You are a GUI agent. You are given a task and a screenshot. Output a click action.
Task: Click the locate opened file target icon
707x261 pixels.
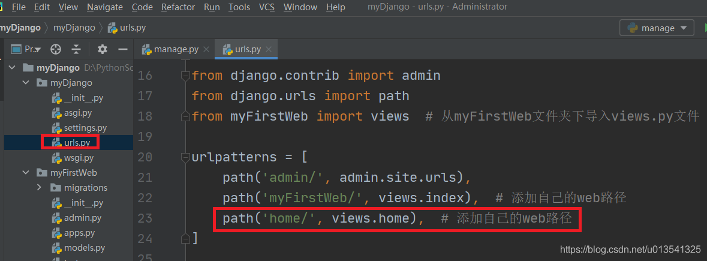click(55, 49)
